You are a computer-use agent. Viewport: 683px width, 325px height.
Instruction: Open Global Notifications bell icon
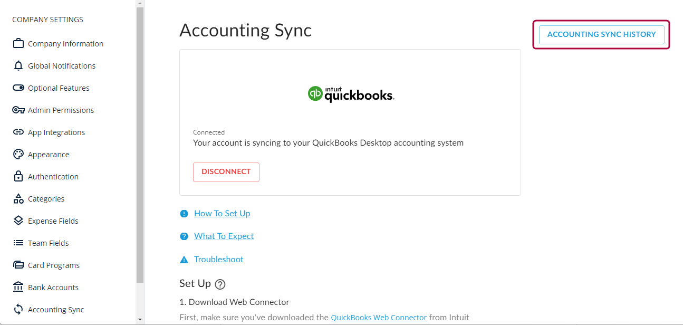coord(17,65)
